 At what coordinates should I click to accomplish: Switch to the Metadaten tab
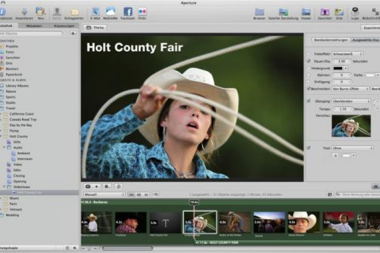(x=34, y=26)
